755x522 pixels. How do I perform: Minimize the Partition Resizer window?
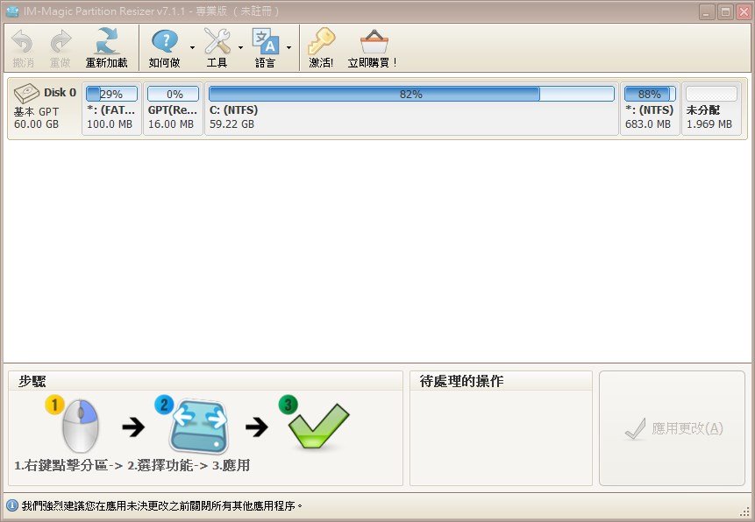click(707, 11)
